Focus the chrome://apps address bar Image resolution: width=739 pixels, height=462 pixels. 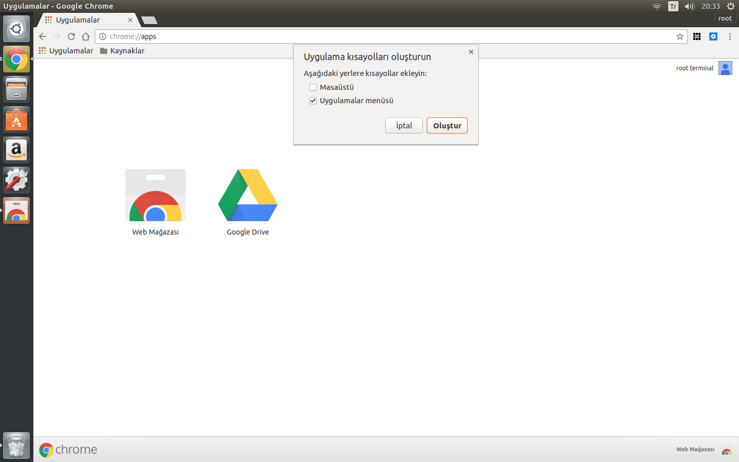coord(391,36)
